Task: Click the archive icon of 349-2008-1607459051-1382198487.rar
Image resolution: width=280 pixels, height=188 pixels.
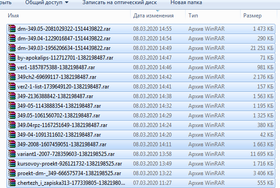Action: (12, 144)
